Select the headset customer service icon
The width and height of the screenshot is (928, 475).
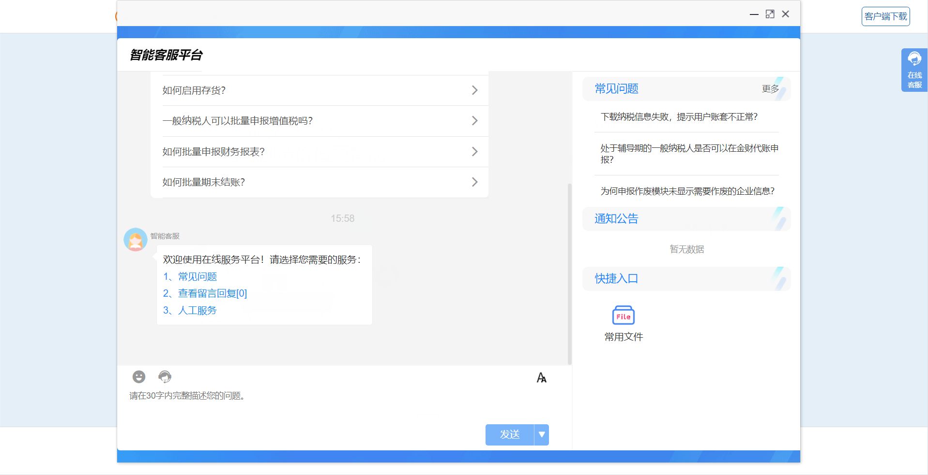(165, 377)
